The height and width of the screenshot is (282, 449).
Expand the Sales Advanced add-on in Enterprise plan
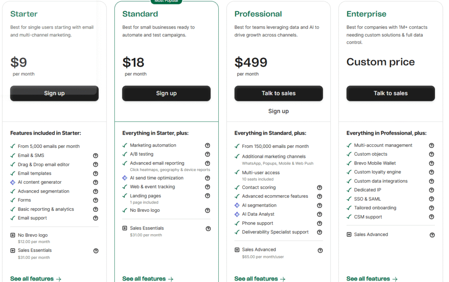pos(349,234)
